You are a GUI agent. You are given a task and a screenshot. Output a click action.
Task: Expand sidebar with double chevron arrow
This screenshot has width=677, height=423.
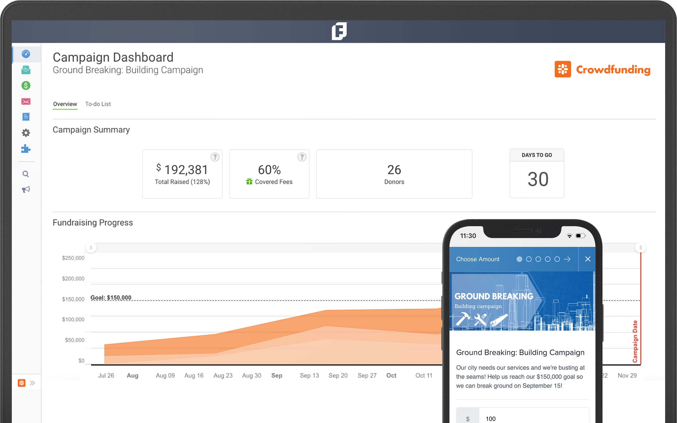point(32,383)
